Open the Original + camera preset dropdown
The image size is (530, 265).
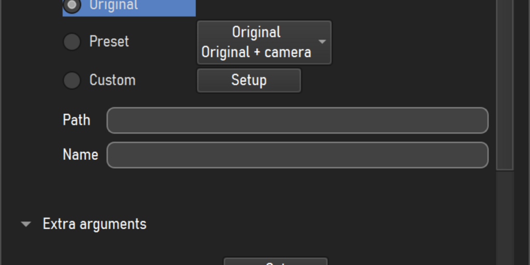(x=264, y=42)
